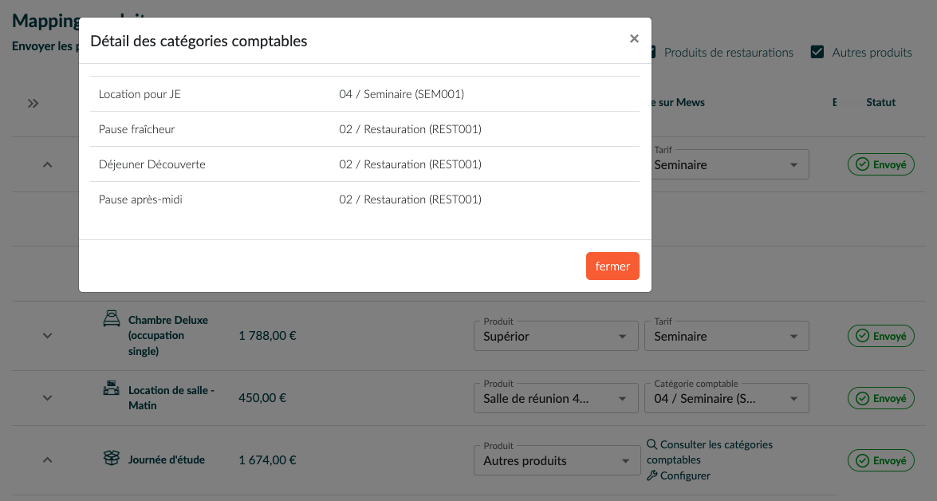
Task: Click the Envoyé status badge for Journée d'étude
Action: [880, 460]
